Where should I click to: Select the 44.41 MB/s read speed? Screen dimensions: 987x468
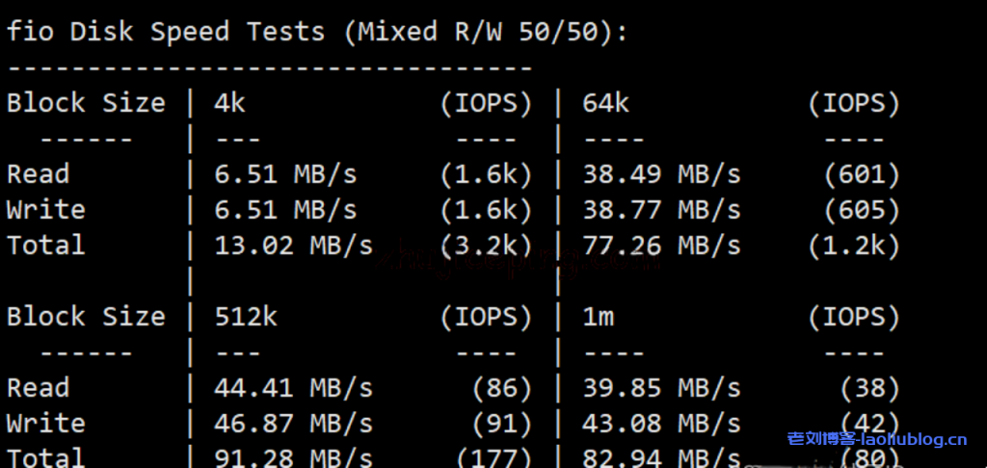[x=293, y=388]
